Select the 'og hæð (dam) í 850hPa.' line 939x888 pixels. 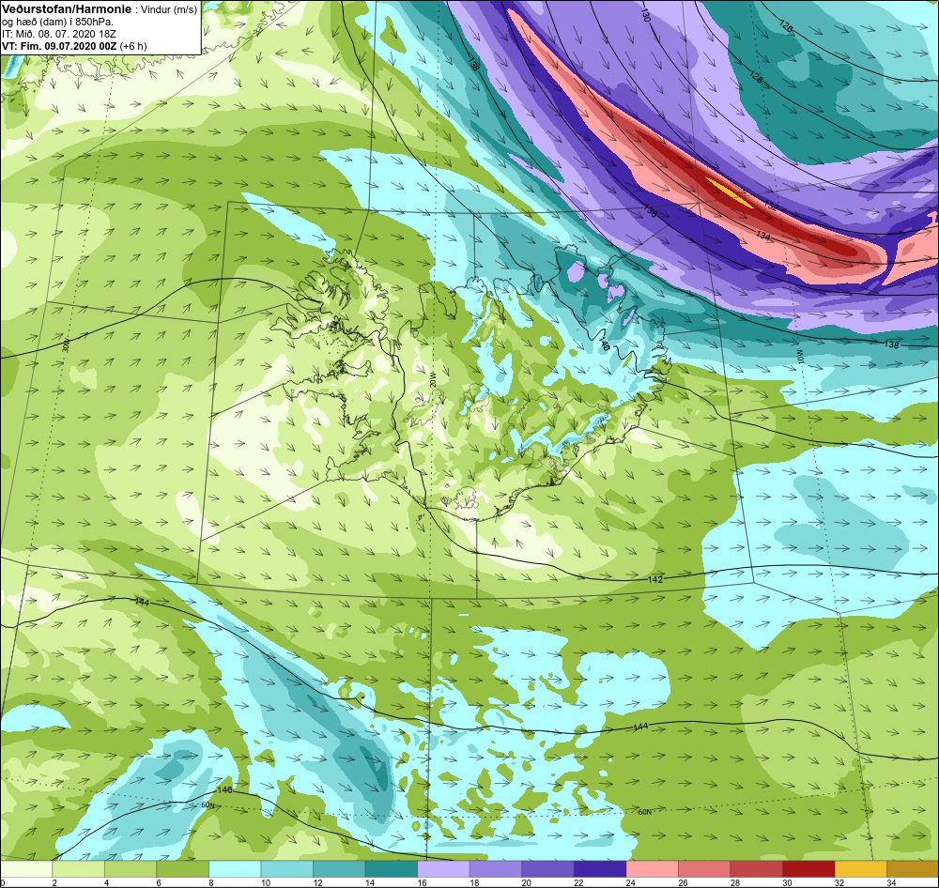tap(58, 22)
